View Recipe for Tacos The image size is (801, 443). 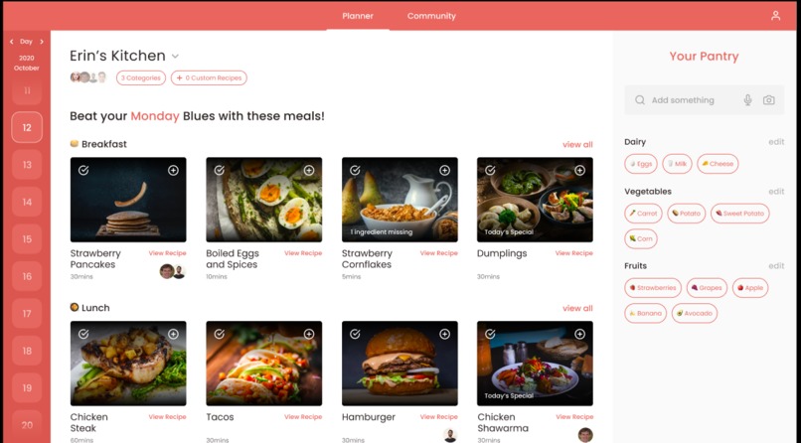[x=303, y=417]
